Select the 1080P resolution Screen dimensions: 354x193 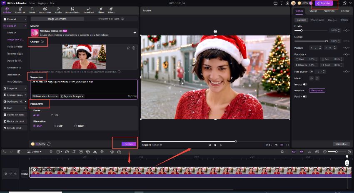coord(79,126)
